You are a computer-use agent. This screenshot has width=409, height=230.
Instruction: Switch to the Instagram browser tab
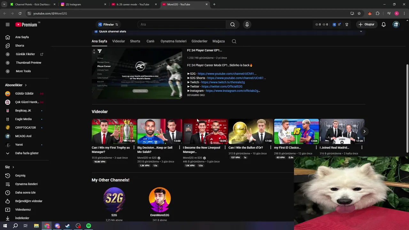tap(83, 4)
